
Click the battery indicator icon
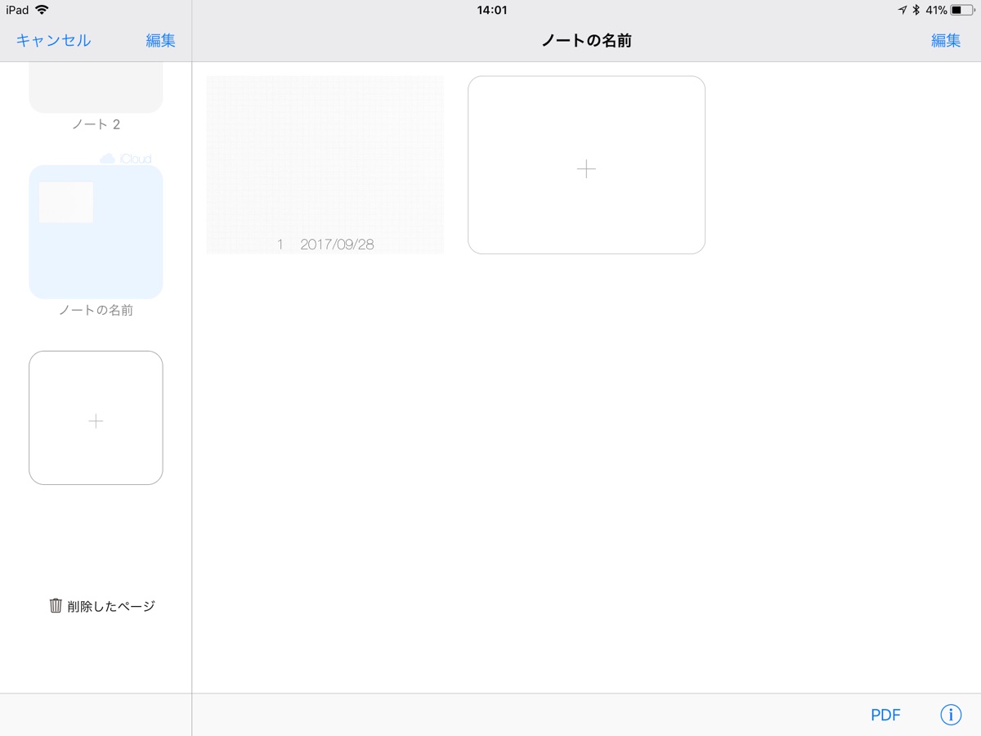coord(962,10)
